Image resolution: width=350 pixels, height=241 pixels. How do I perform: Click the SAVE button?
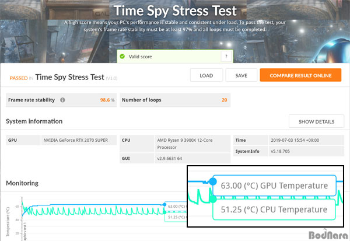(x=241, y=75)
